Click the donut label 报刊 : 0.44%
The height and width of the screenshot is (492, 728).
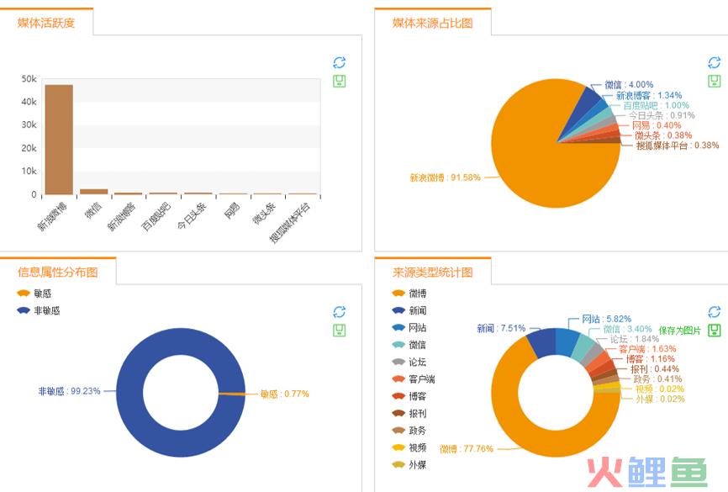click(x=655, y=369)
